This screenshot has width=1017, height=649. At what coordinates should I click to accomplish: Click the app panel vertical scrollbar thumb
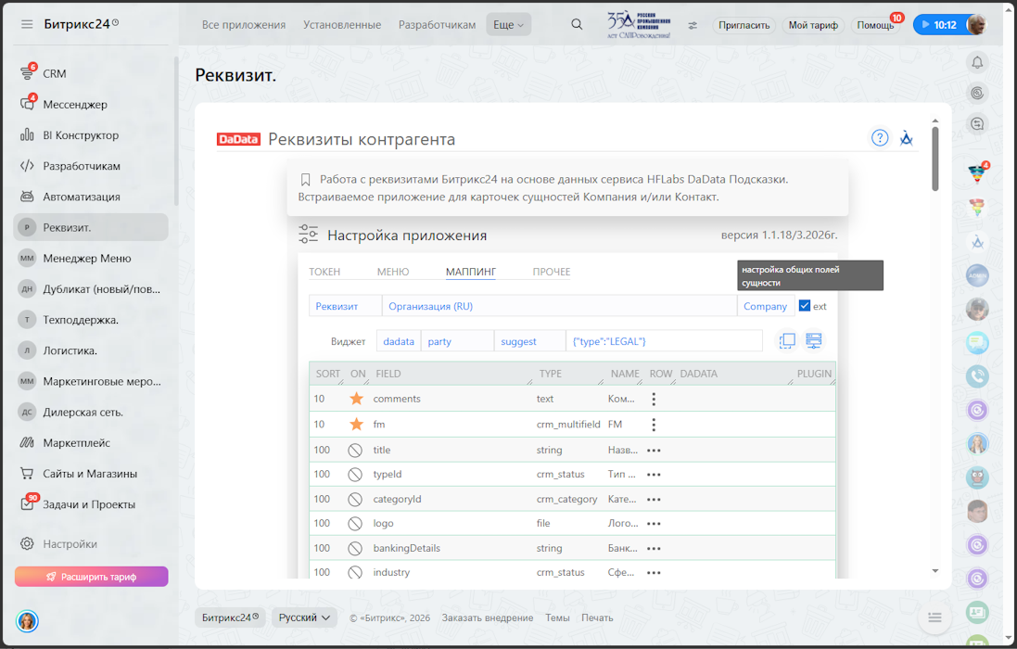coord(934,158)
